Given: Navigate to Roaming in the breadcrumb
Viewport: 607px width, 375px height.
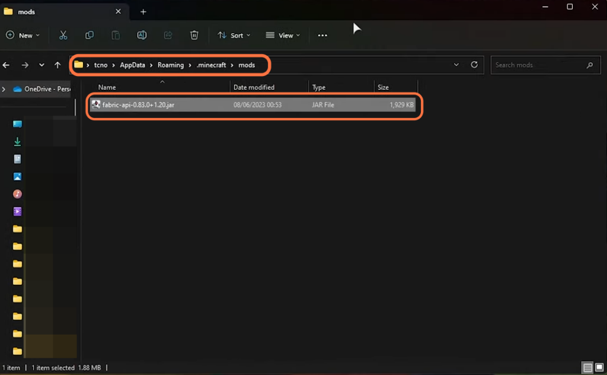Looking at the screenshot, I should [171, 65].
